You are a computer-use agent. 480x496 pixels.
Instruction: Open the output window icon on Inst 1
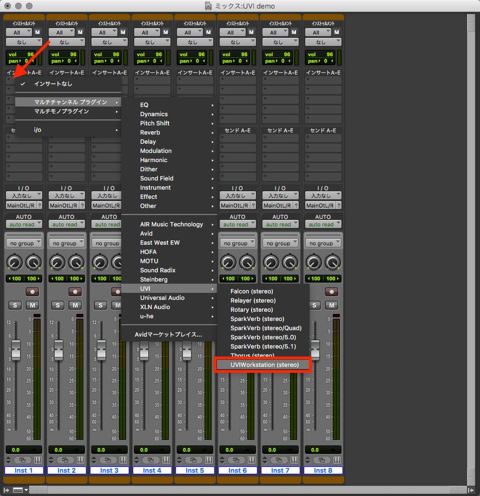pyautogui.click(x=22, y=460)
